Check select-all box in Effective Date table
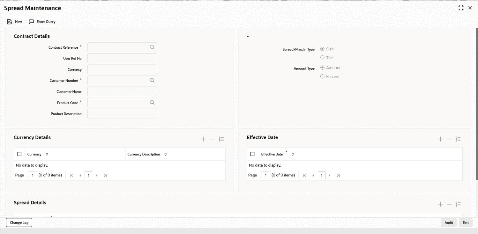478x234 pixels. tap(252, 154)
